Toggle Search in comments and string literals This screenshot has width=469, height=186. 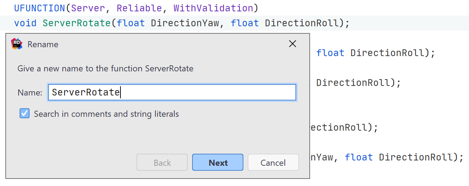coord(25,114)
